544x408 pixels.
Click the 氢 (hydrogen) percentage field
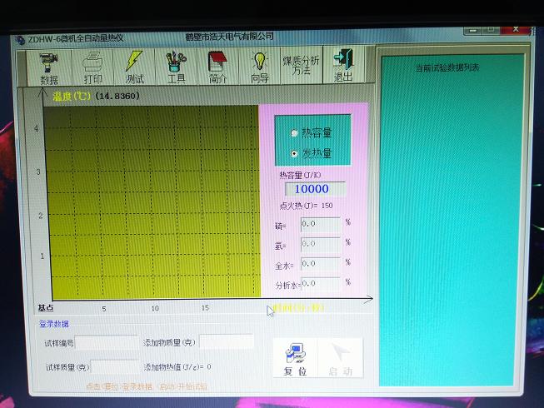pos(320,244)
